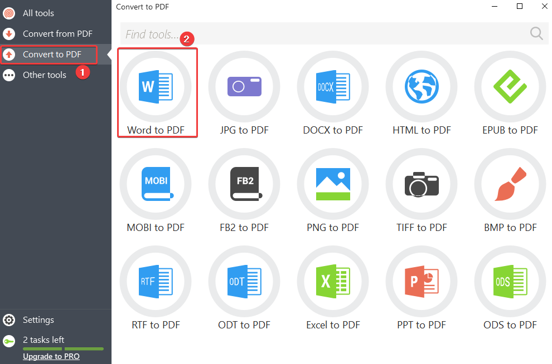Open the Convert from PDF section
Image resolution: width=552 pixels, height=364 pixels.
tap(56, 34)
